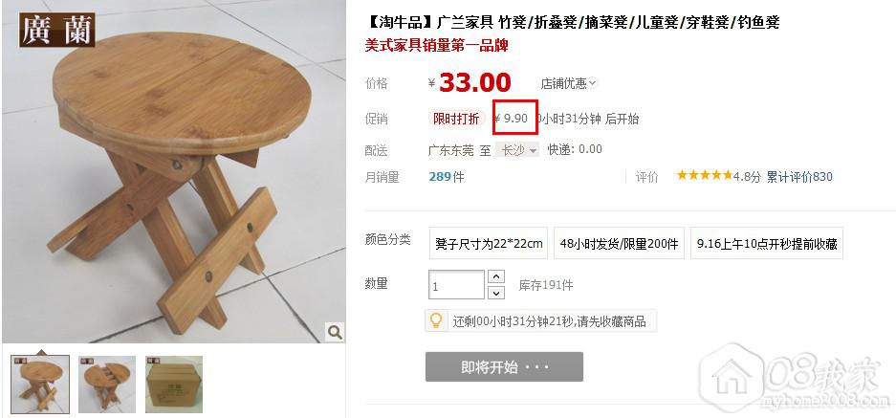The image size is (896, 418).
Task: Select the first stool thumbnail
Action: pyautogui.click(x=40, y=385)
